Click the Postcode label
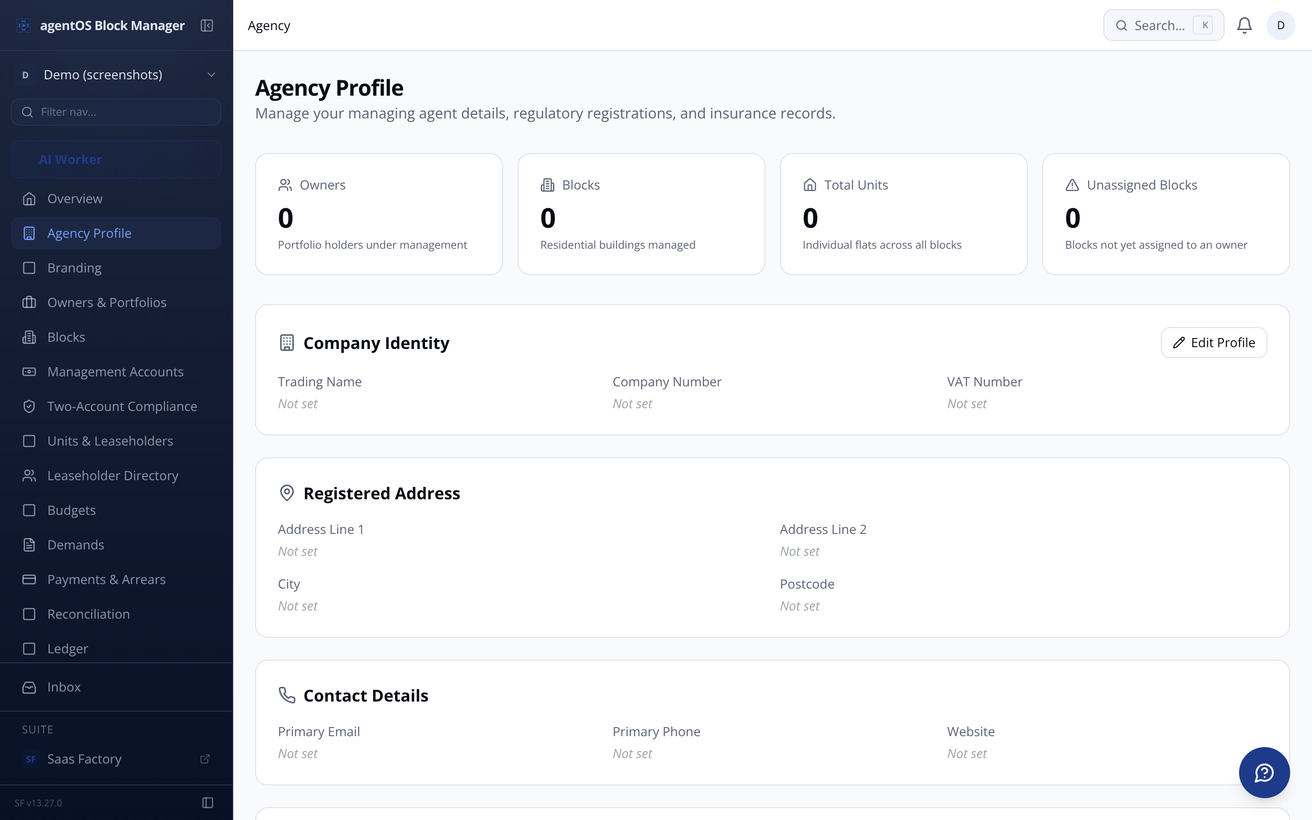This screenshot has width=1312, height=820. tap(807, 584)
